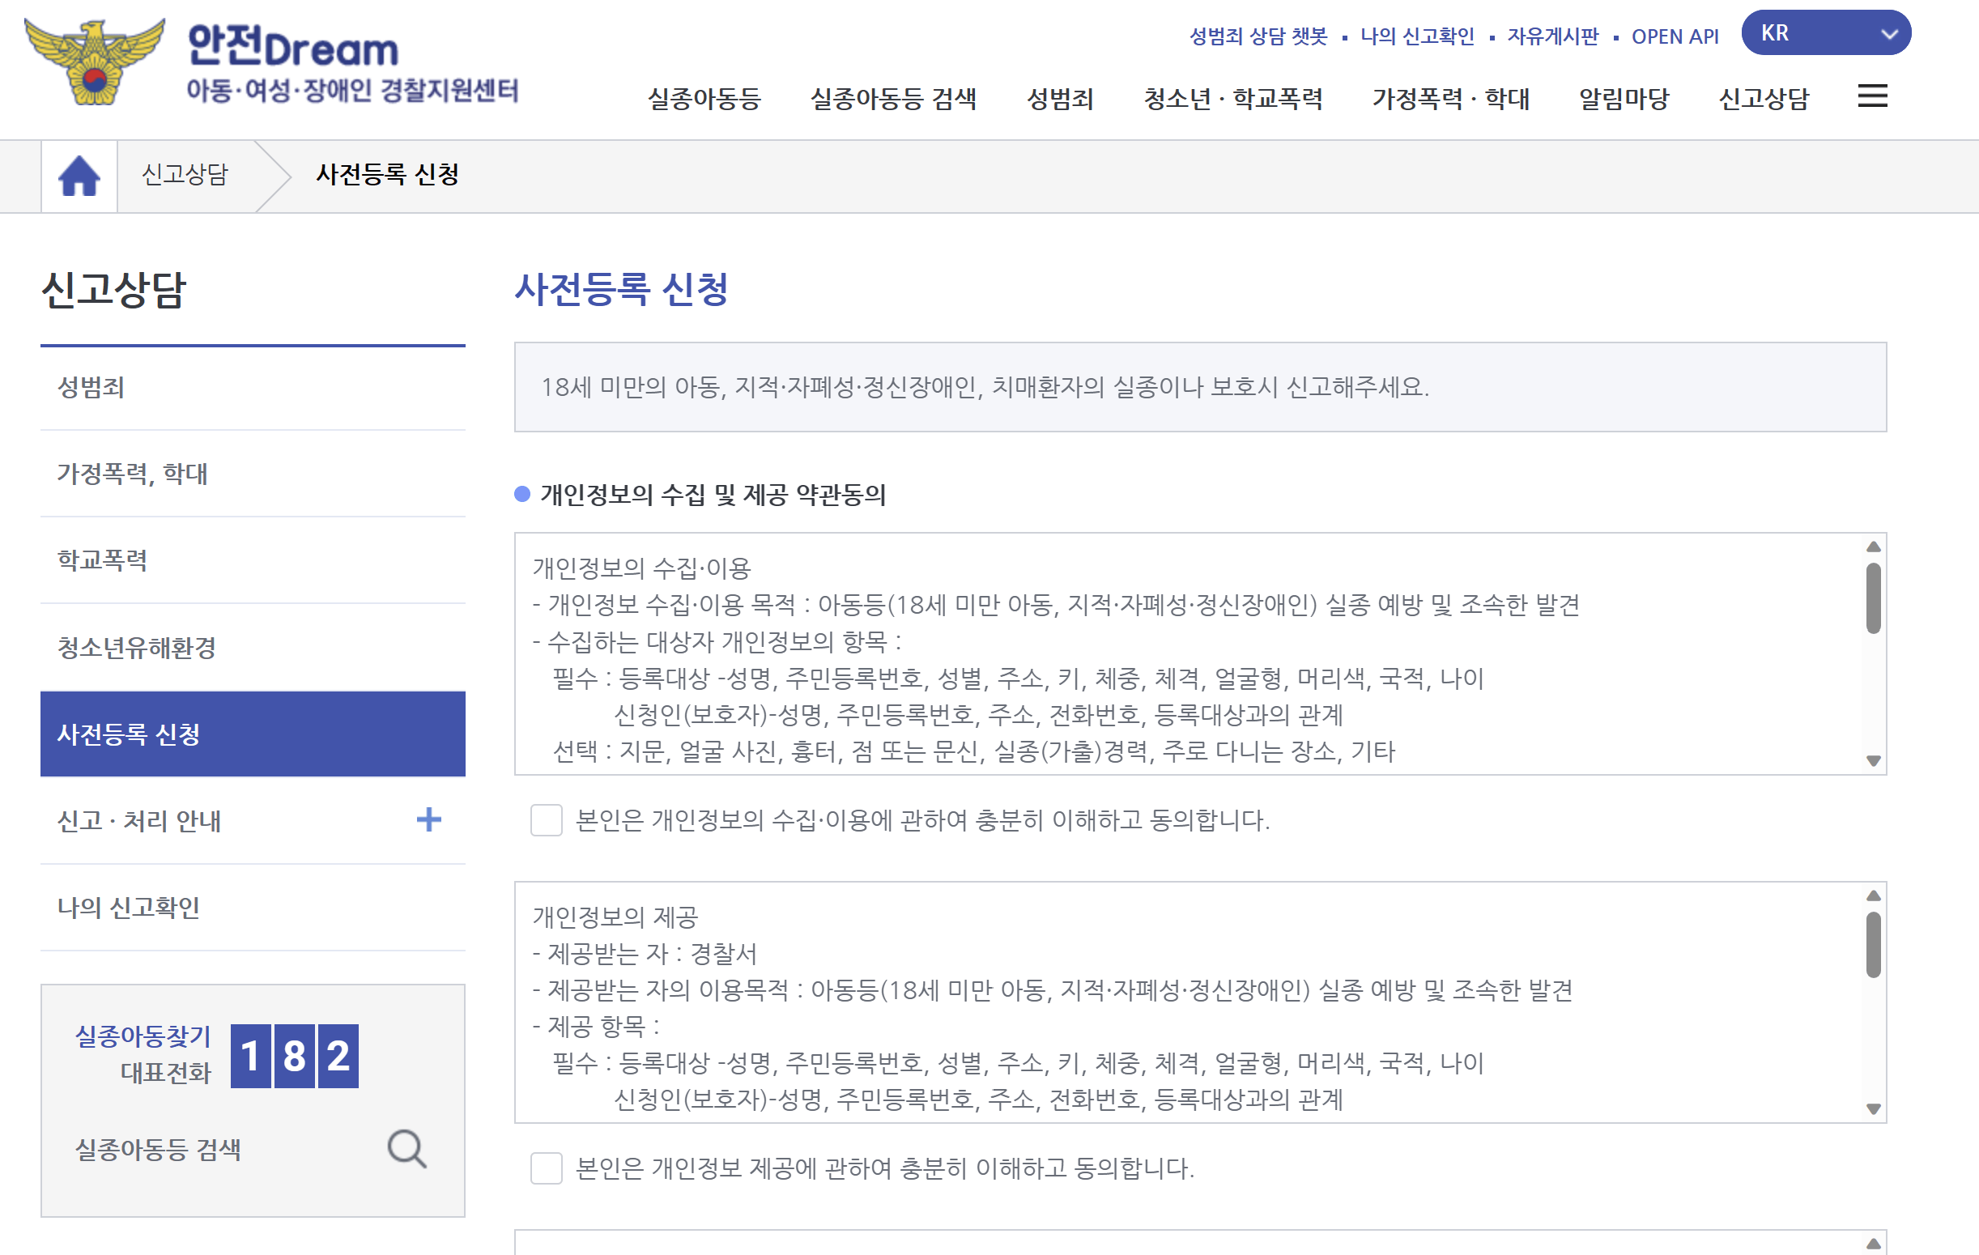This screenshot has width=1979, height=1255.
Task: Select 학교폭력 in sidebar
Action: [103, 560]
